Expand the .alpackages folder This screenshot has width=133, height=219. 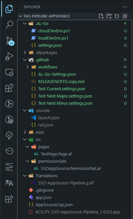pyautogui.click(x=25, y=52)
